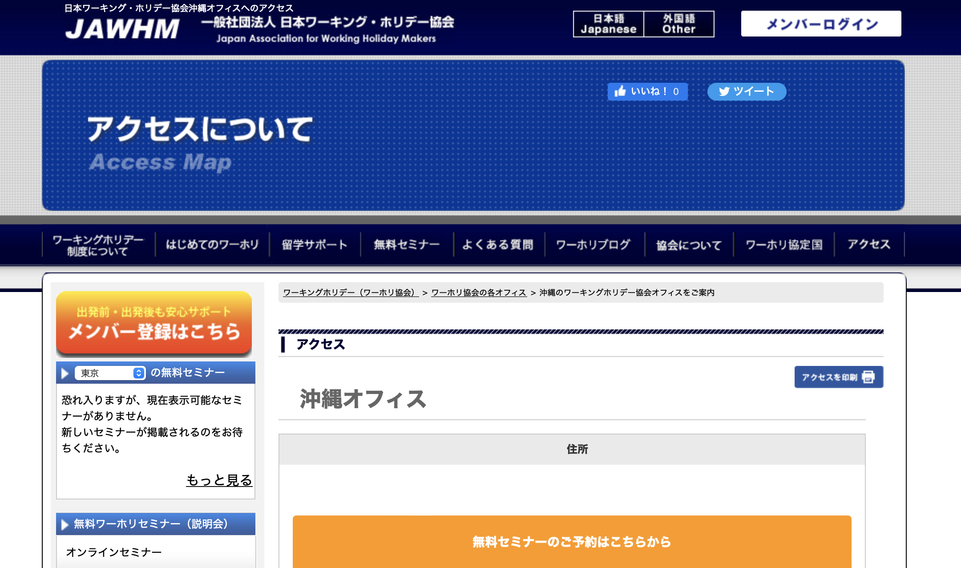Click the もっと見る link
The width and height of the screenshot is (961, 568).
pos(219,480)
